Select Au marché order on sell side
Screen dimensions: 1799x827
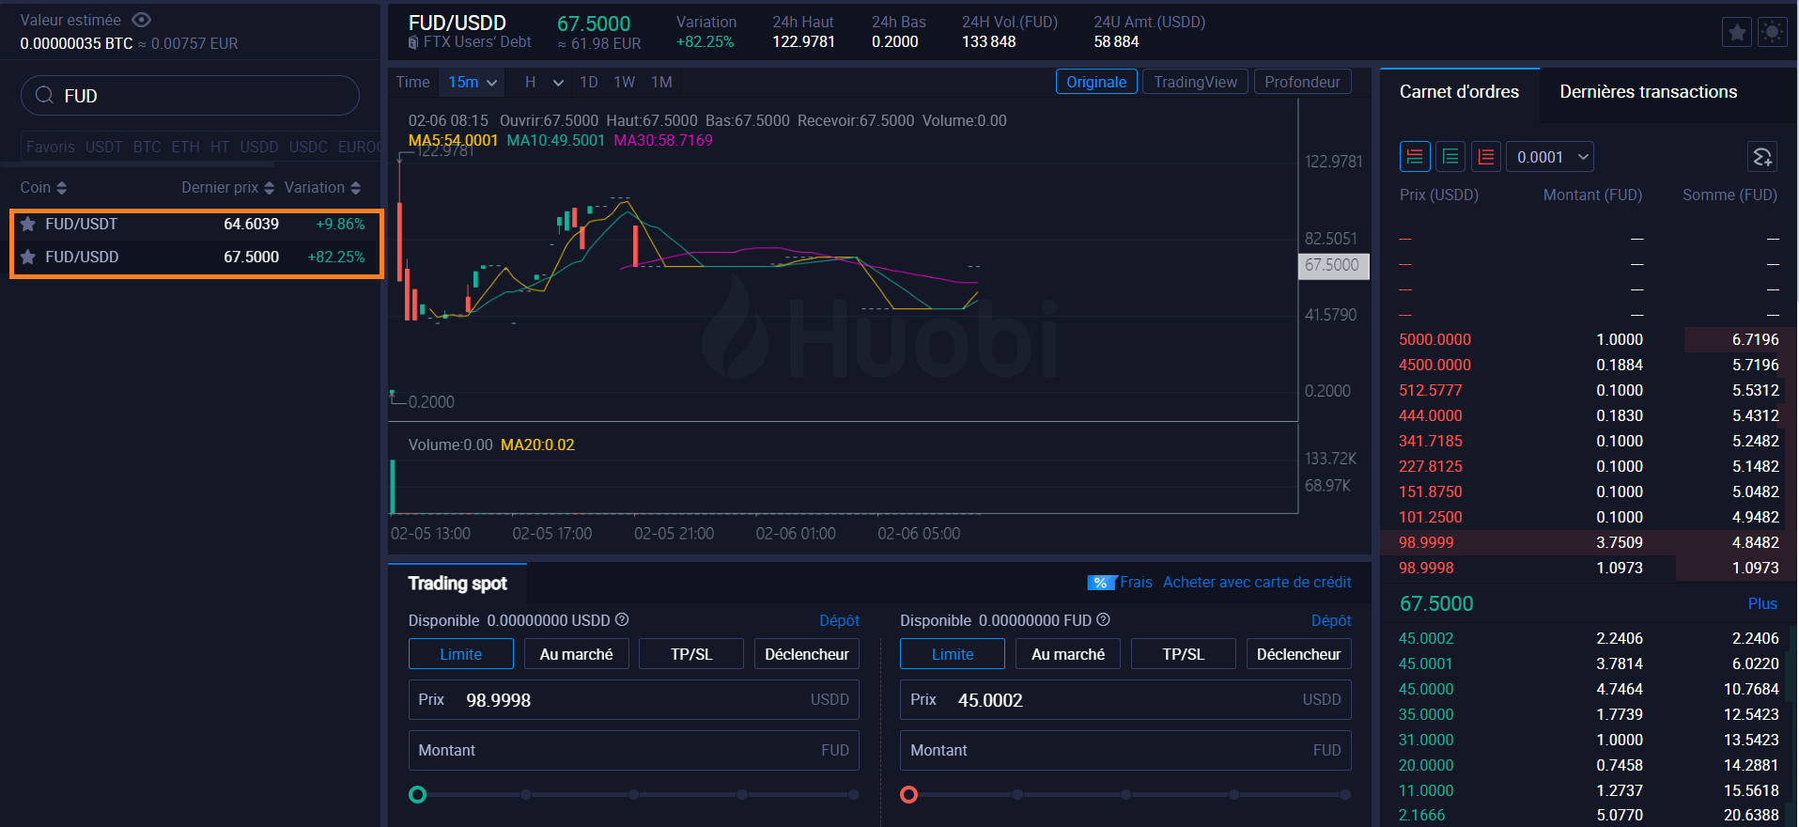click(1068, 654)
